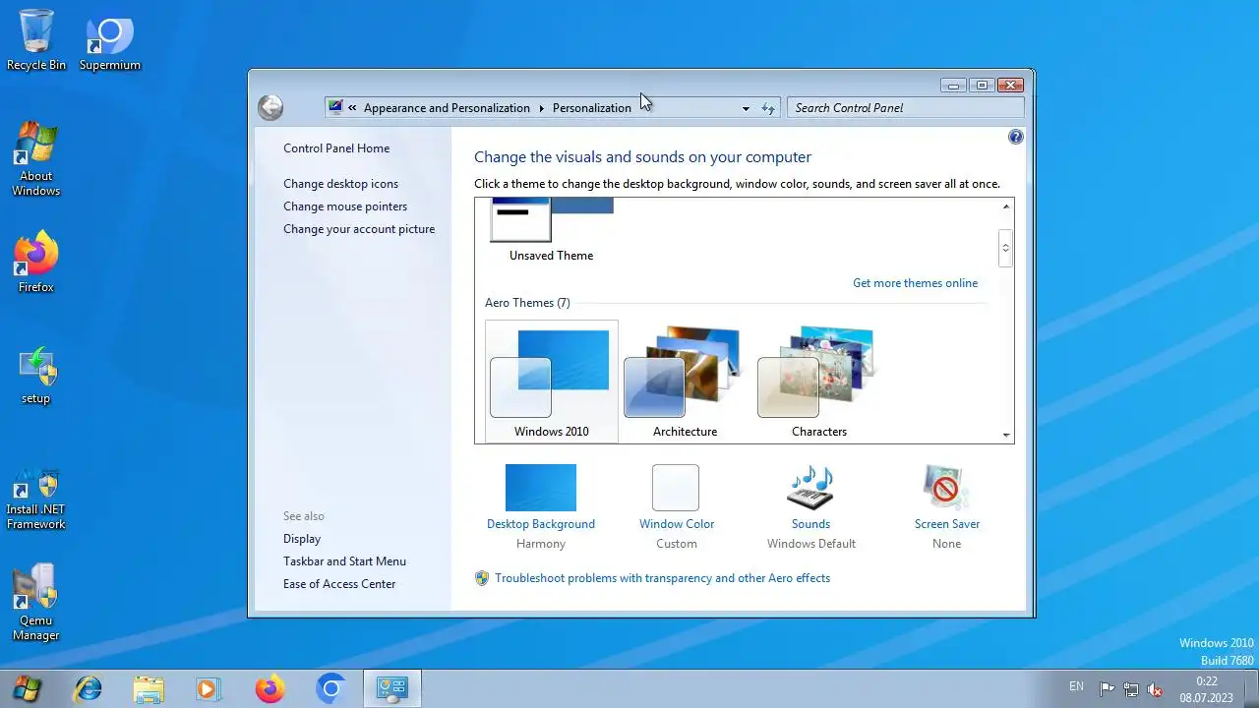Click the refresh button beside the address bar
Image resolution: width=1259 pixels, height=708 pixels.
click(768, 108)
